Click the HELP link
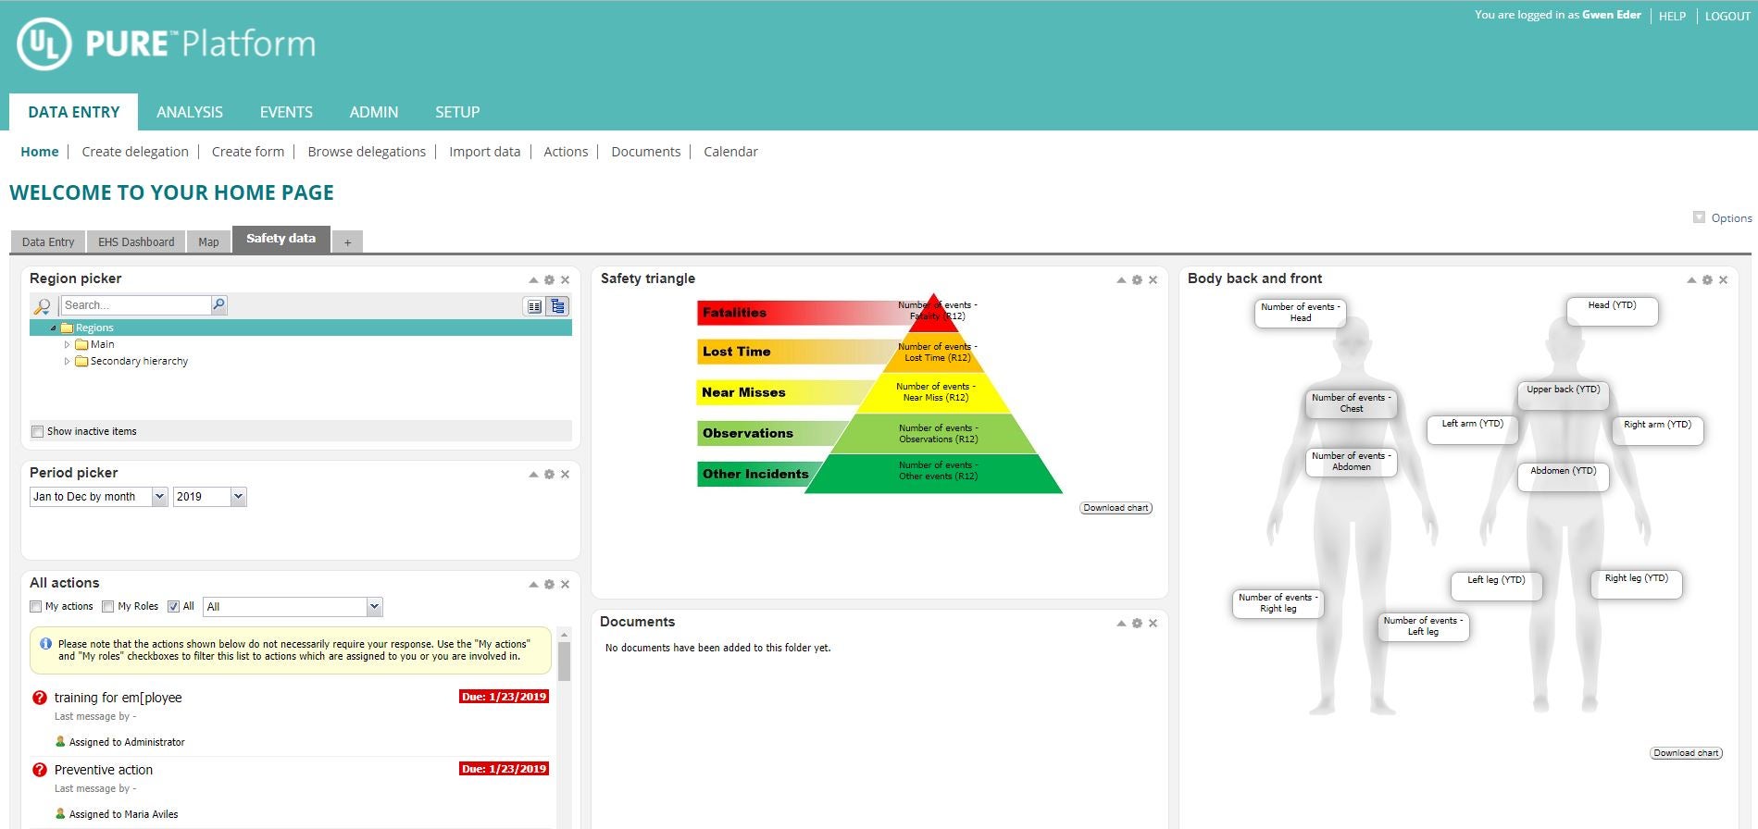The width and height of the screenshot is (1758, 829). [x=1672, y=16]
